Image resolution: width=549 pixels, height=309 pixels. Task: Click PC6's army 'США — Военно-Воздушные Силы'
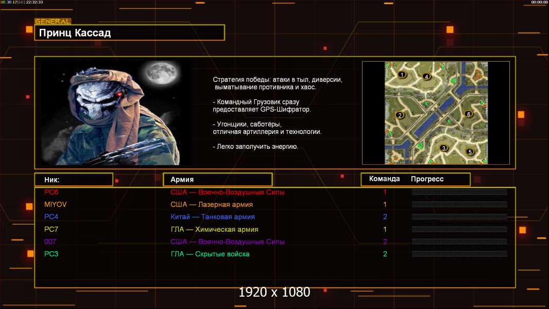(x=228, y=192)
